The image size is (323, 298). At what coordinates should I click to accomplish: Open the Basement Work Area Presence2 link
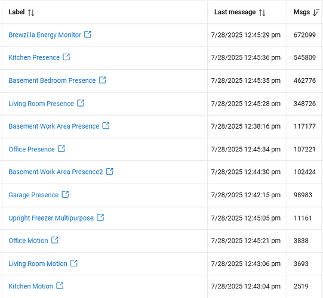(56, 172)
